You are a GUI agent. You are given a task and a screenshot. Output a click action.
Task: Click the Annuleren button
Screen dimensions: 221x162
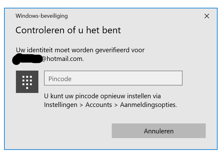point(159,131)
